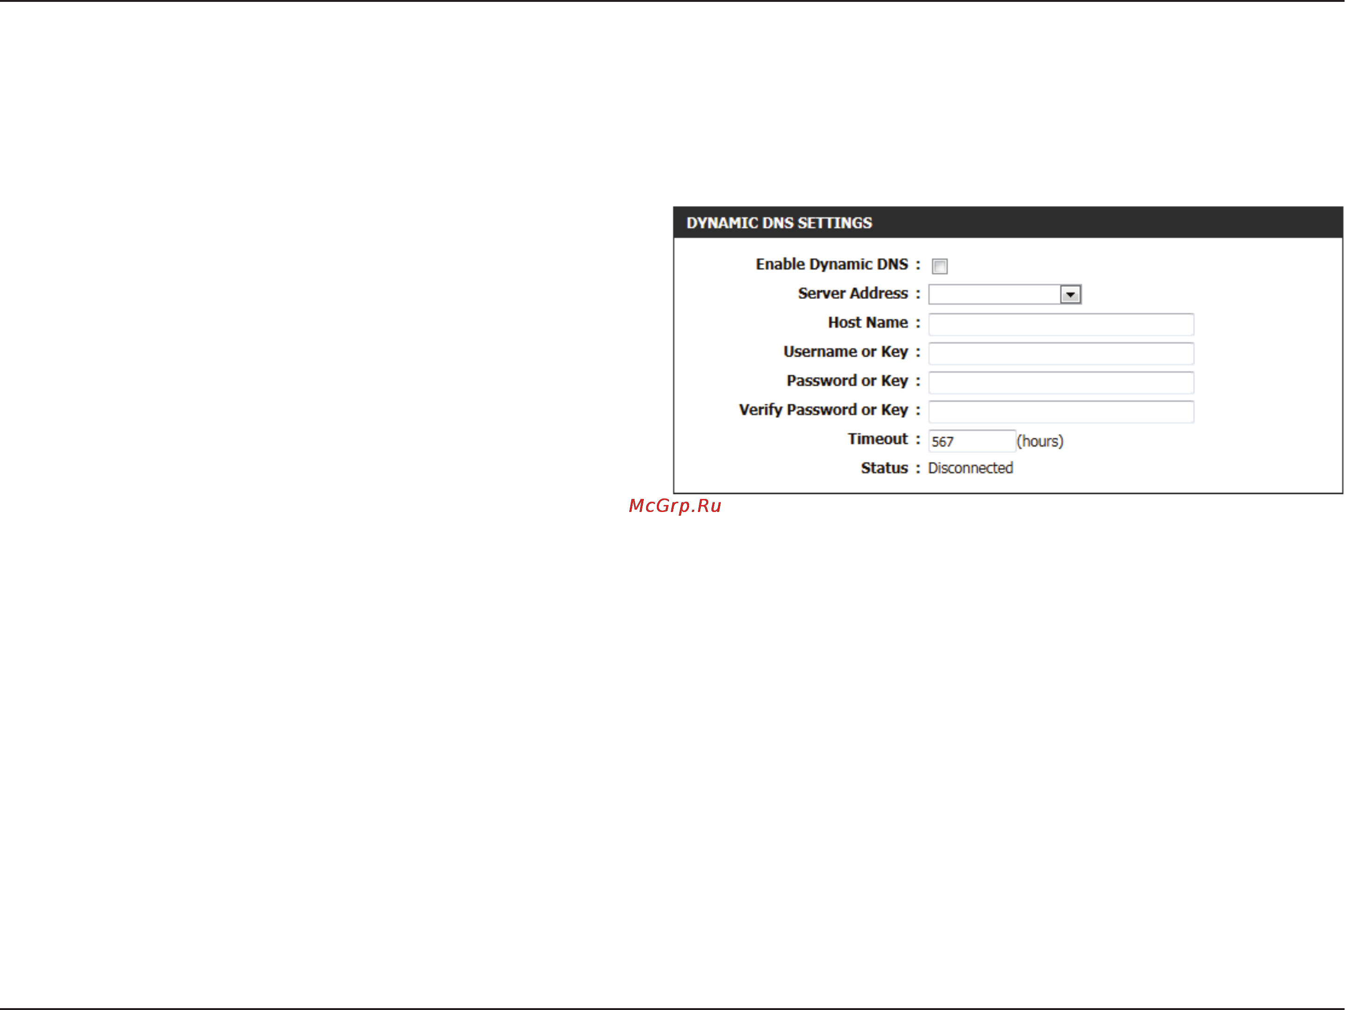The width and height of the screenshot is (1345, 1010).
Task: Click the (hours) unit text
Action: (x=1040, y=442)
